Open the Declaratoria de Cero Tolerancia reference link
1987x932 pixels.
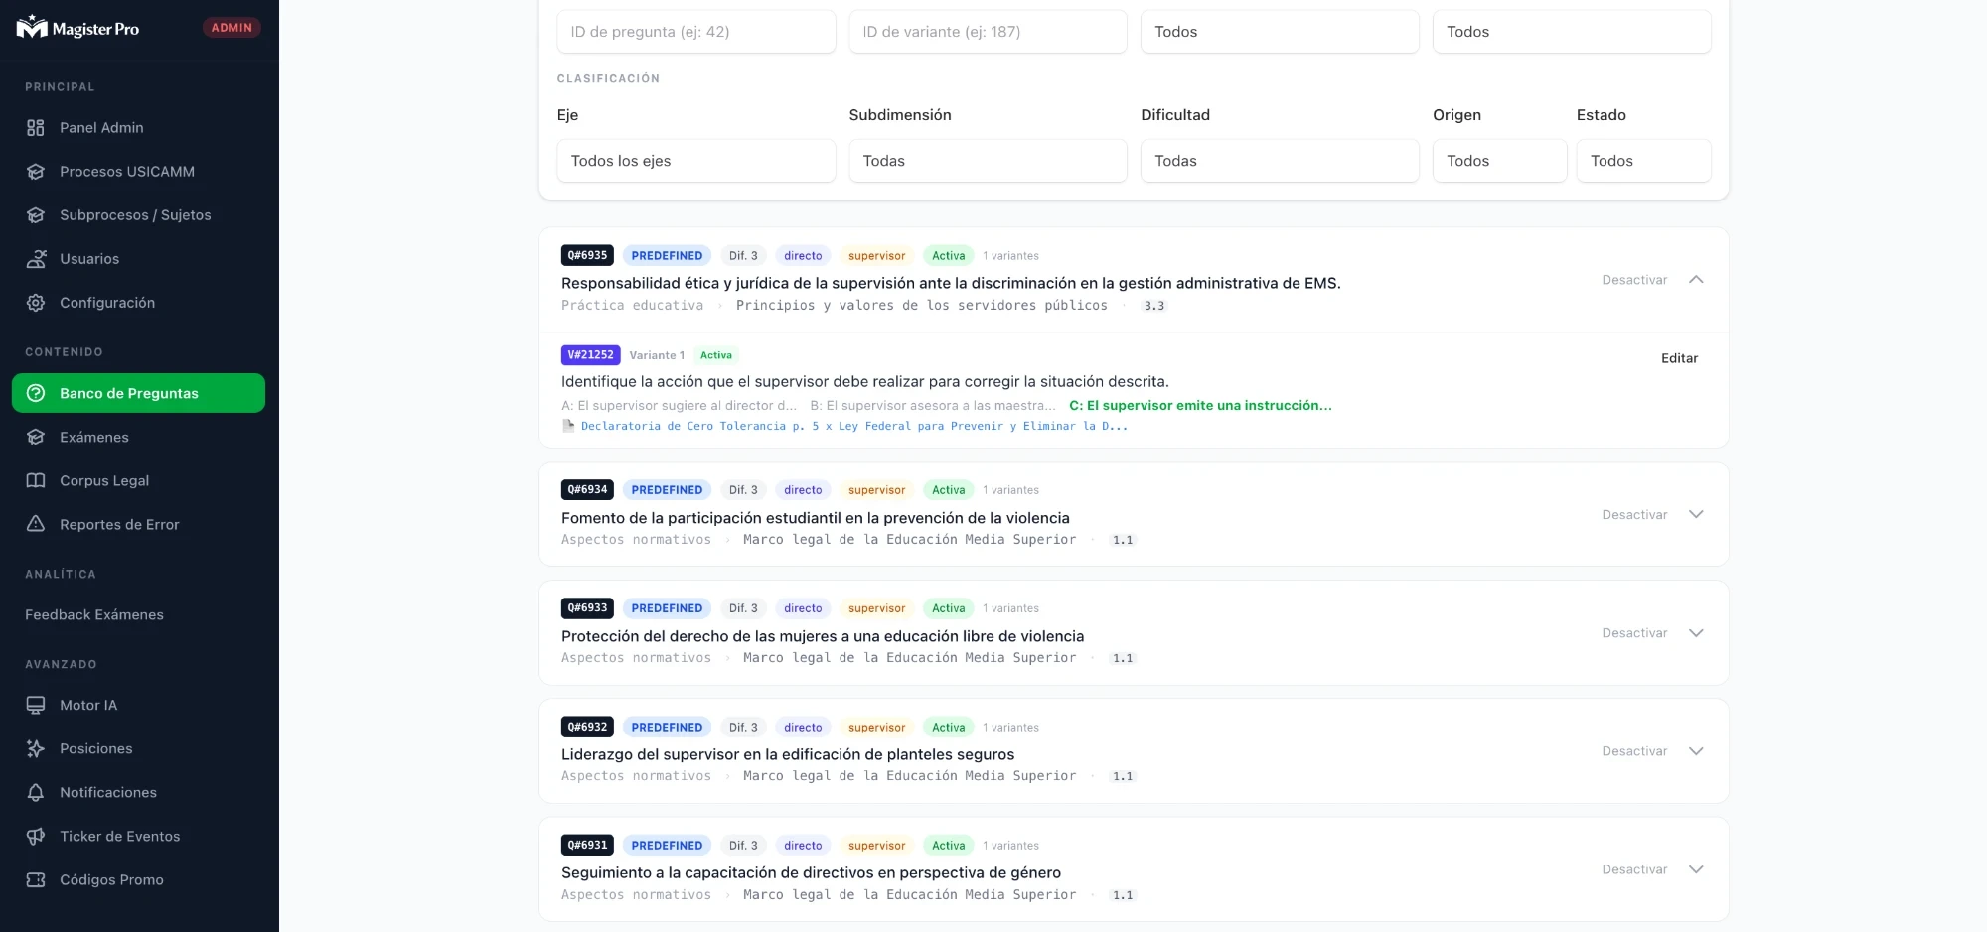(854, 426)
